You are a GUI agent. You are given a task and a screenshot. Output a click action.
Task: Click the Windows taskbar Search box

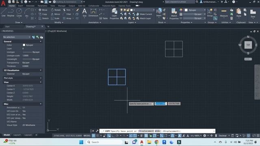point(104,142)
